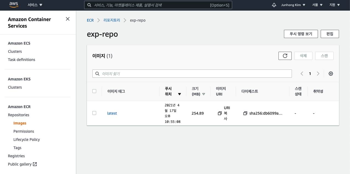Viewport: 350px width, 174px height.
Task: Click the 254.89 size value
Action: (198, 113)
